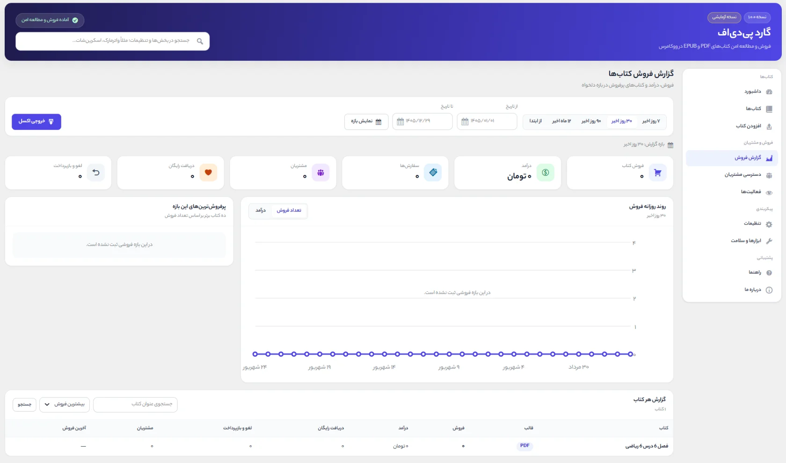The width and height of the screenshot is (786, 463).
Task: Select گزارش فروش in the sidebar
Action: point(732,158)
